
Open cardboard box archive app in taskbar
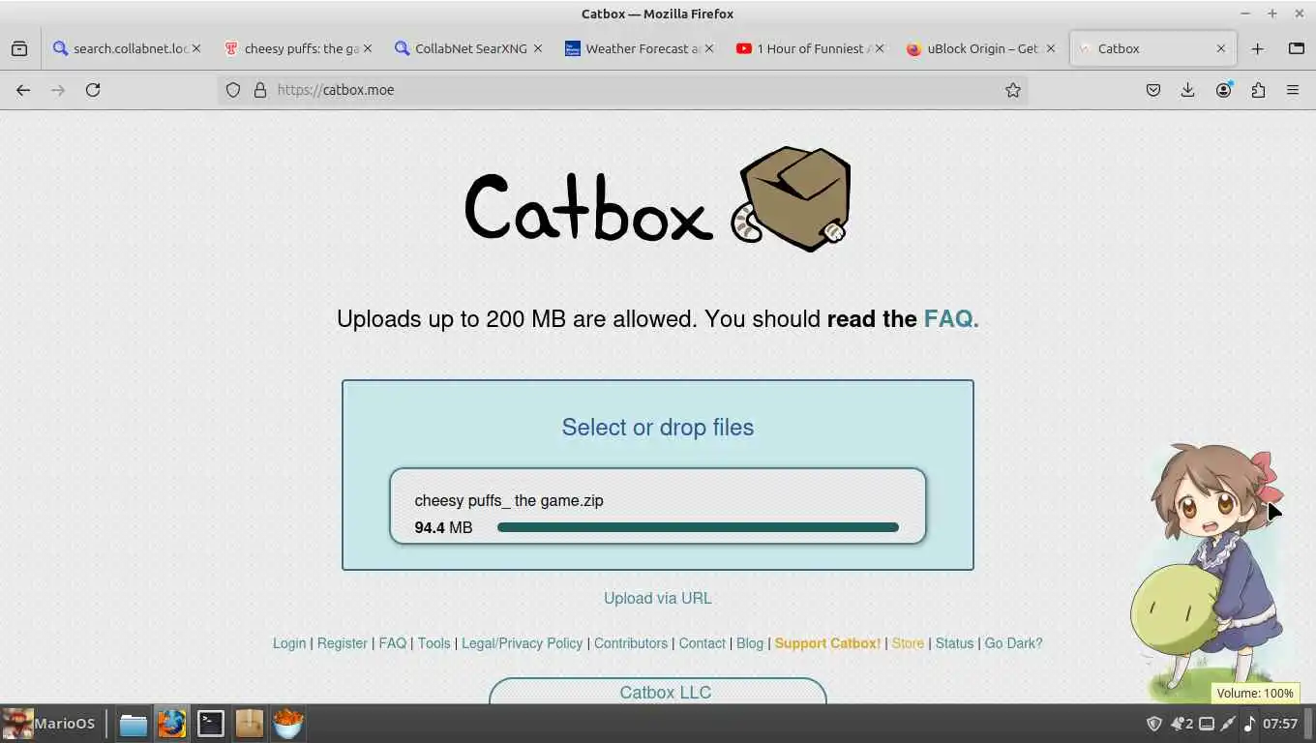click(x=249, y=724)
